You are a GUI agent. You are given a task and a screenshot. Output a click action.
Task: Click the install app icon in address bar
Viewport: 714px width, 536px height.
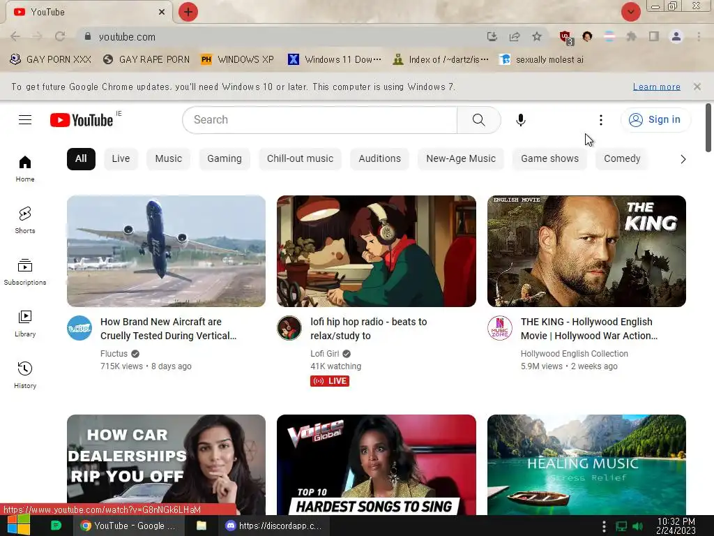tap(492, 36)
